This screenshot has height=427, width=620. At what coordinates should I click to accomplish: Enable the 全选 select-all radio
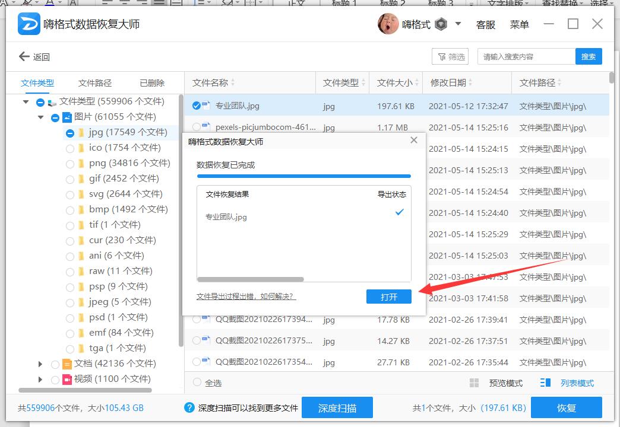197,383
